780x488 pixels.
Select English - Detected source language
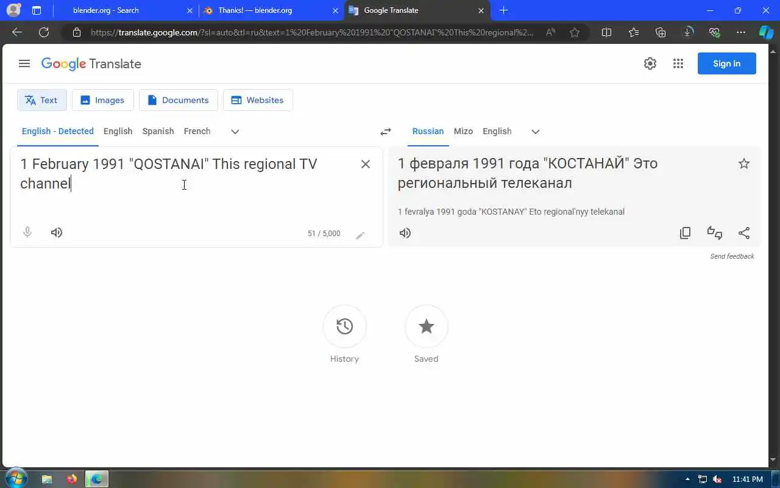pyautogui.click(x=58, y=131)
